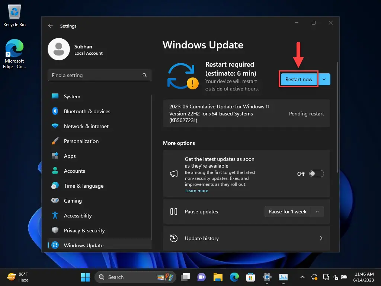Open Gaming settings

(x=73, y=201)
